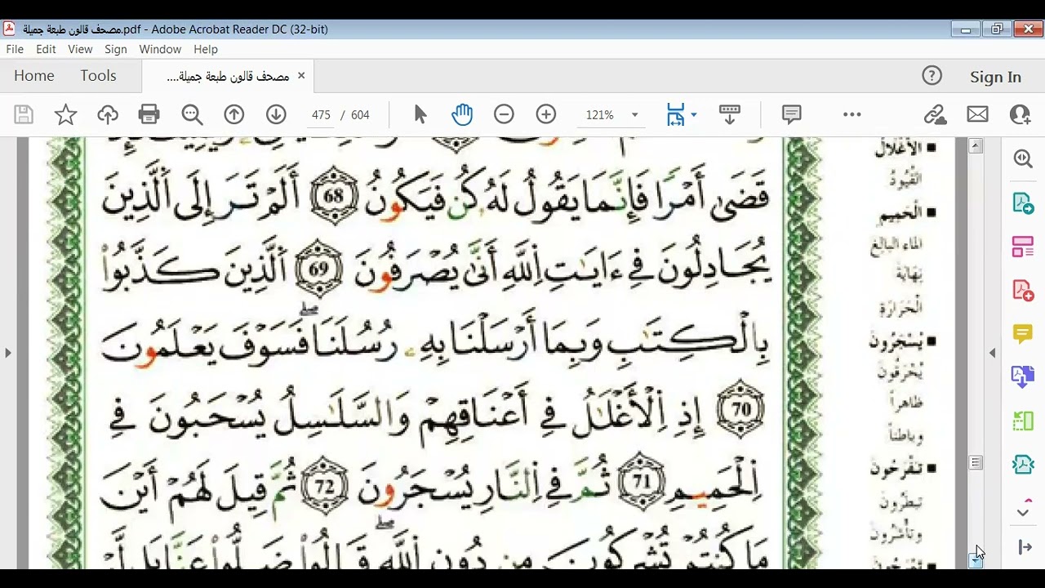Screen dimensions: 1045x588
Task: Click verse marker number 72
Action: [x=325, y=486]
